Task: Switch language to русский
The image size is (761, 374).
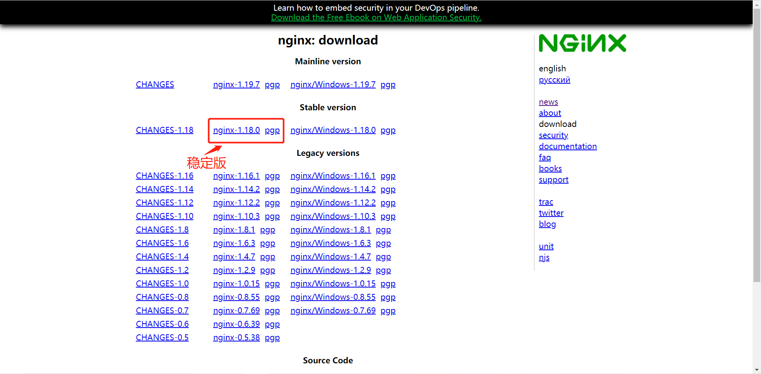Action: coord(554,80)
